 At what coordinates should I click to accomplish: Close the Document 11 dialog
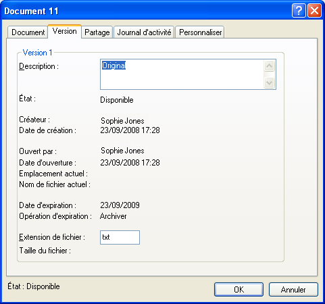point(314,11)
